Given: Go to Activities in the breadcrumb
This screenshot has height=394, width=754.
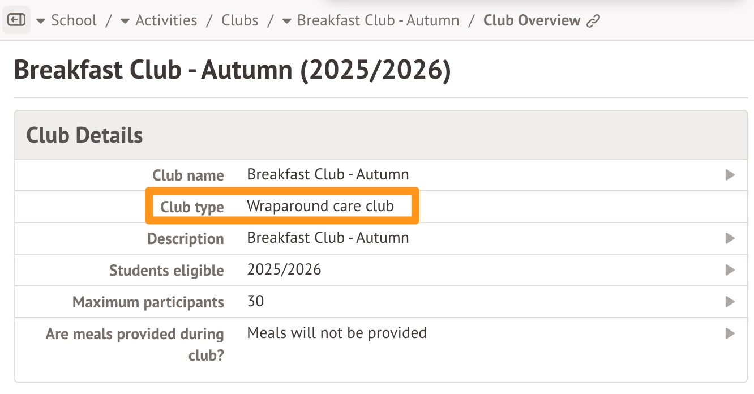Looking at the screenshot, I should [166, 20].
